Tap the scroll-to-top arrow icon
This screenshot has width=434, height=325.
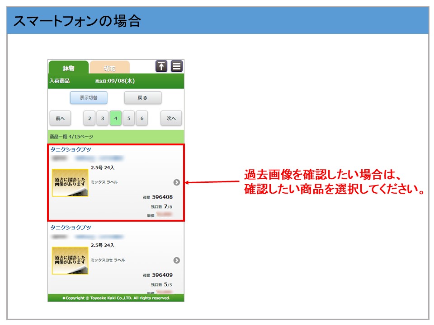coord(161,66)
